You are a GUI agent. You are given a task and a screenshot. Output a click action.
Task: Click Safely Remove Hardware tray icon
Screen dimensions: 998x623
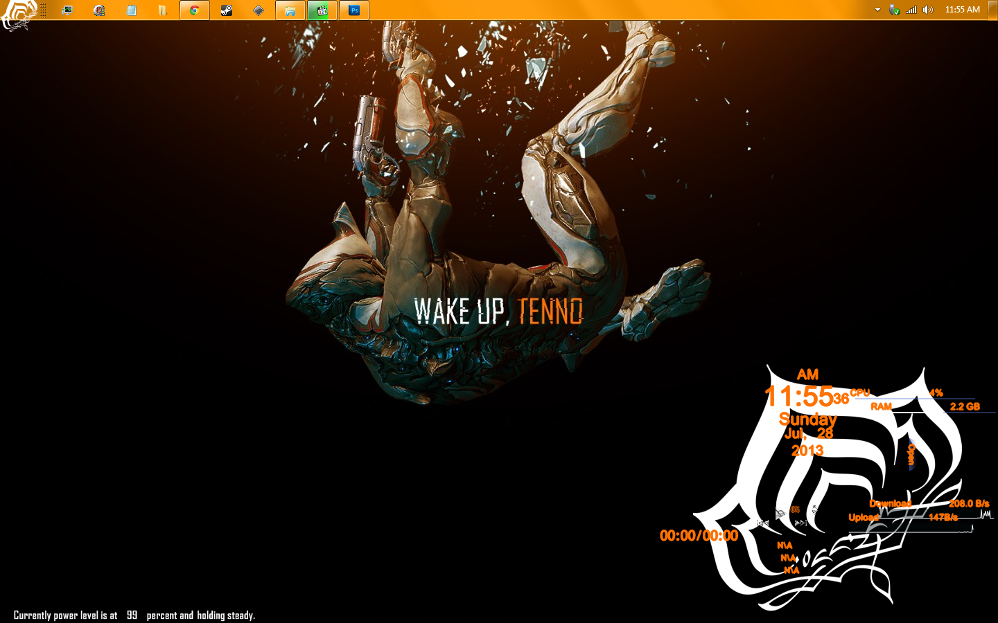pos(894,10)
